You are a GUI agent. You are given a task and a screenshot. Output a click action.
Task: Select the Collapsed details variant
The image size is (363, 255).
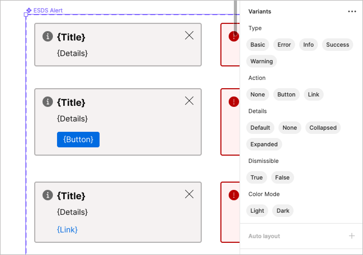point(323,128)
